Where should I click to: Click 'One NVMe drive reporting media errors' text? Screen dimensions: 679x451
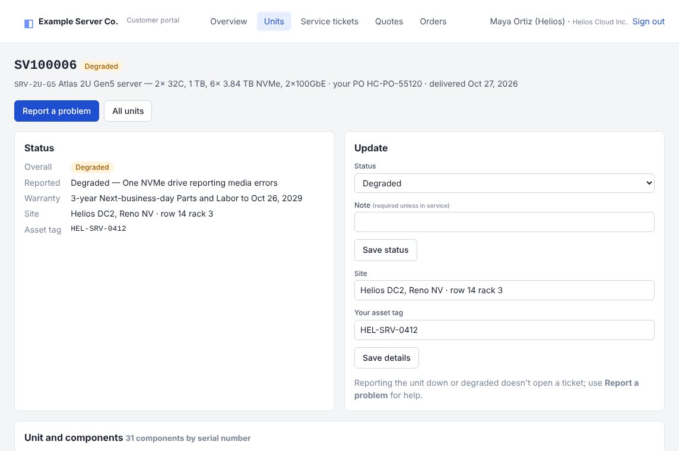pos(200,183)
